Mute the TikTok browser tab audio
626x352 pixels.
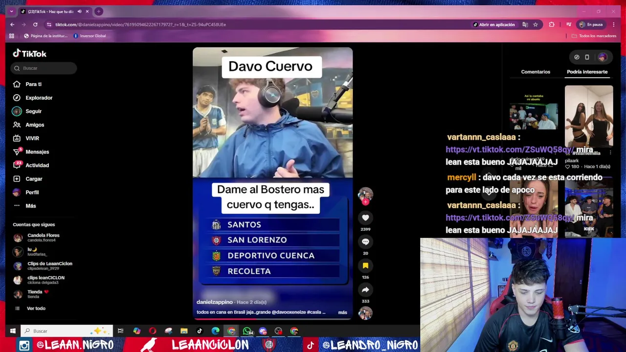point(79,11)
